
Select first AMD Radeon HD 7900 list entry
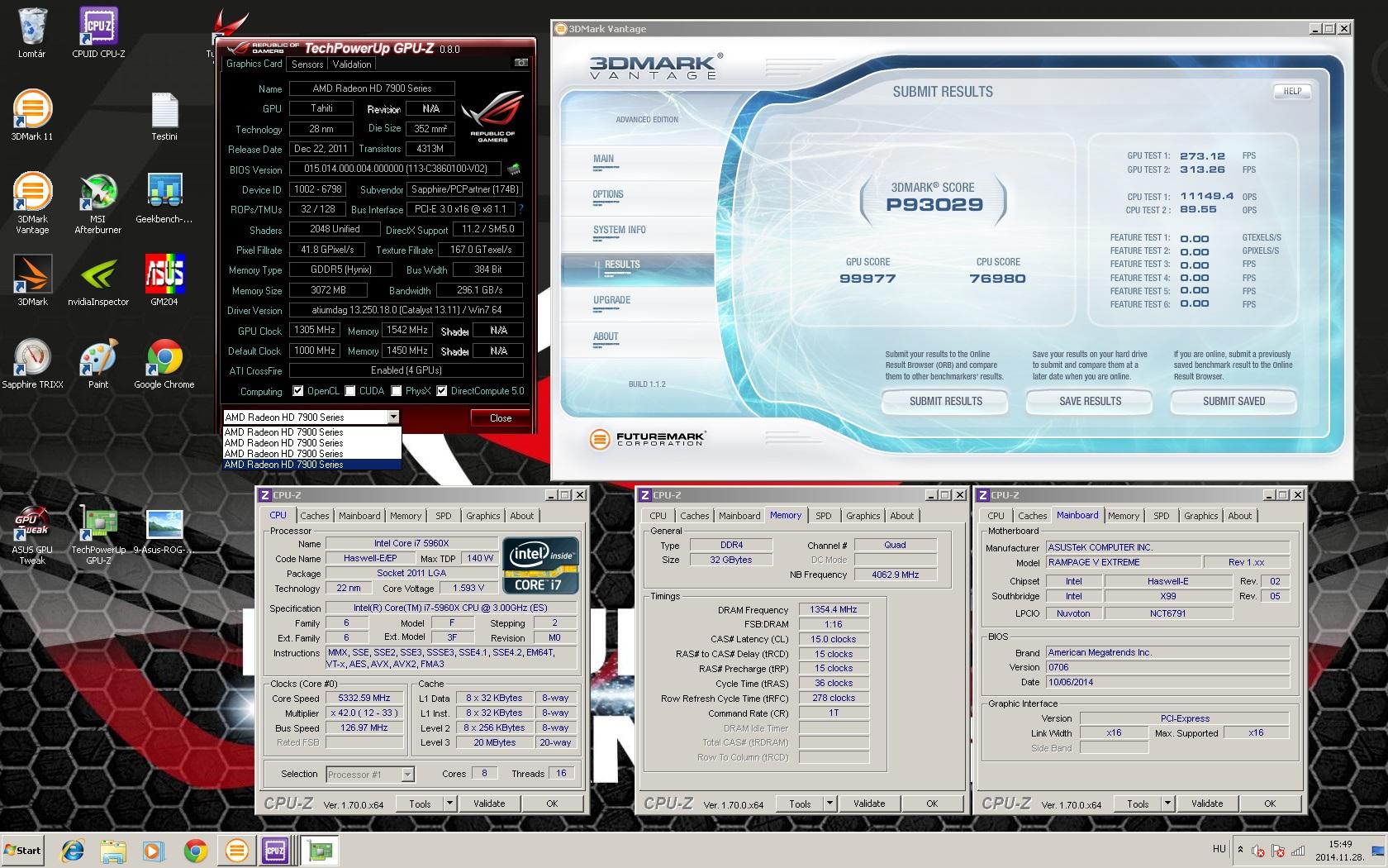pyautogui.click(x=311, y=432)
